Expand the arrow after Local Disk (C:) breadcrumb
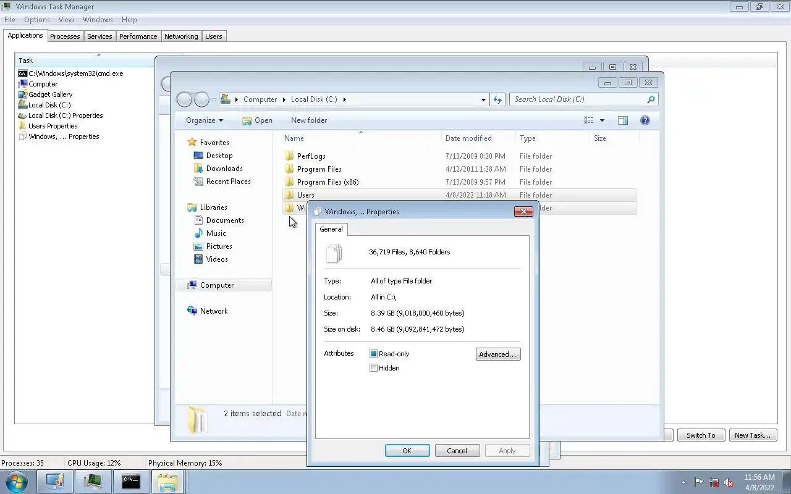791x494 pixels. click(344, 99)
